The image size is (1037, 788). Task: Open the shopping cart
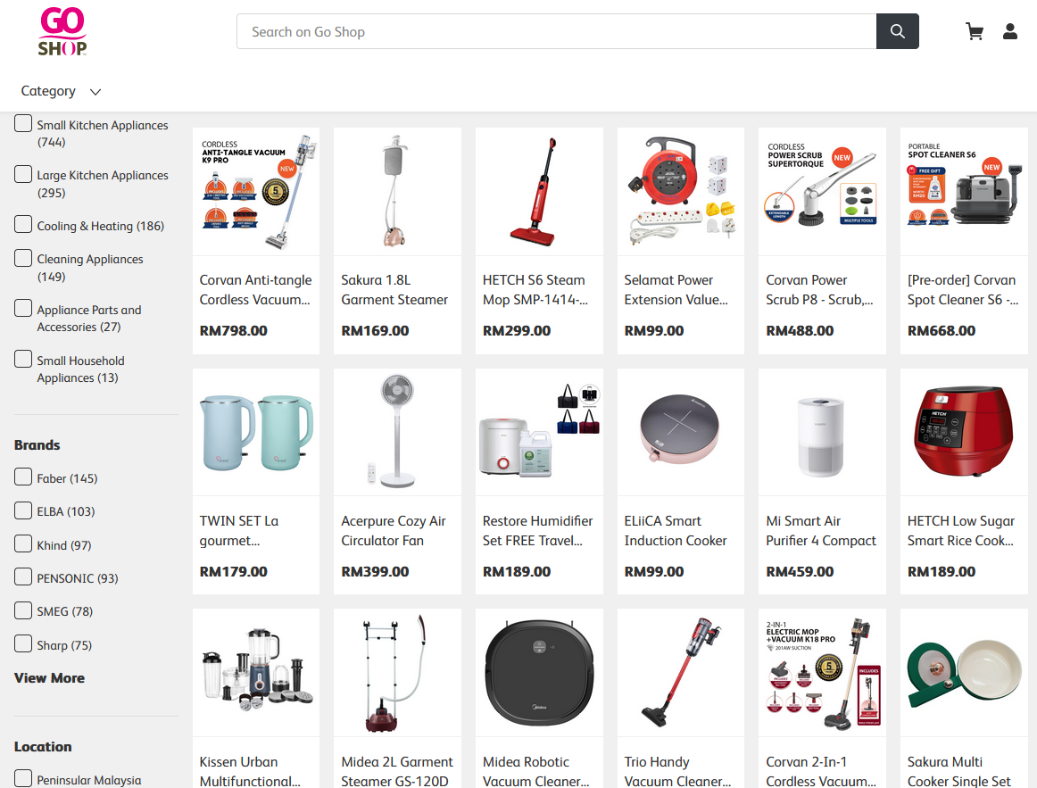click(x=975, y=32)
